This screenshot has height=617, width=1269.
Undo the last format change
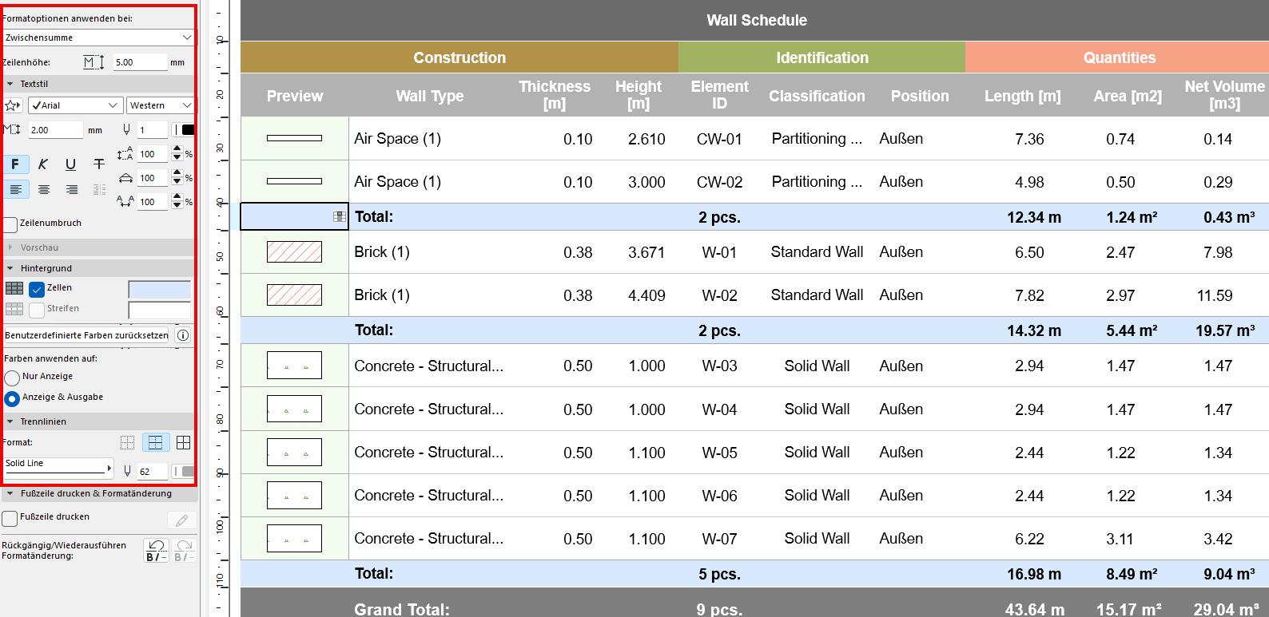(157, 550)
